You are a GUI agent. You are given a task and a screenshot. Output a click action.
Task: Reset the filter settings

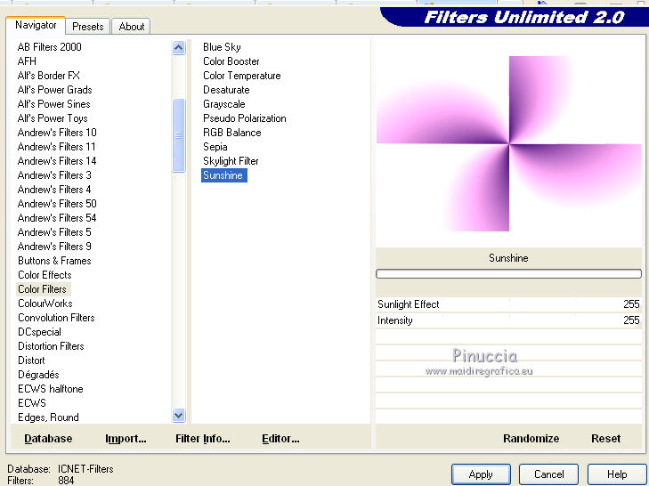[x=605, y=439]
